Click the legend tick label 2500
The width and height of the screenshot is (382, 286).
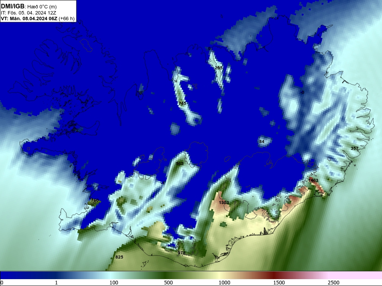click(333, 283)
